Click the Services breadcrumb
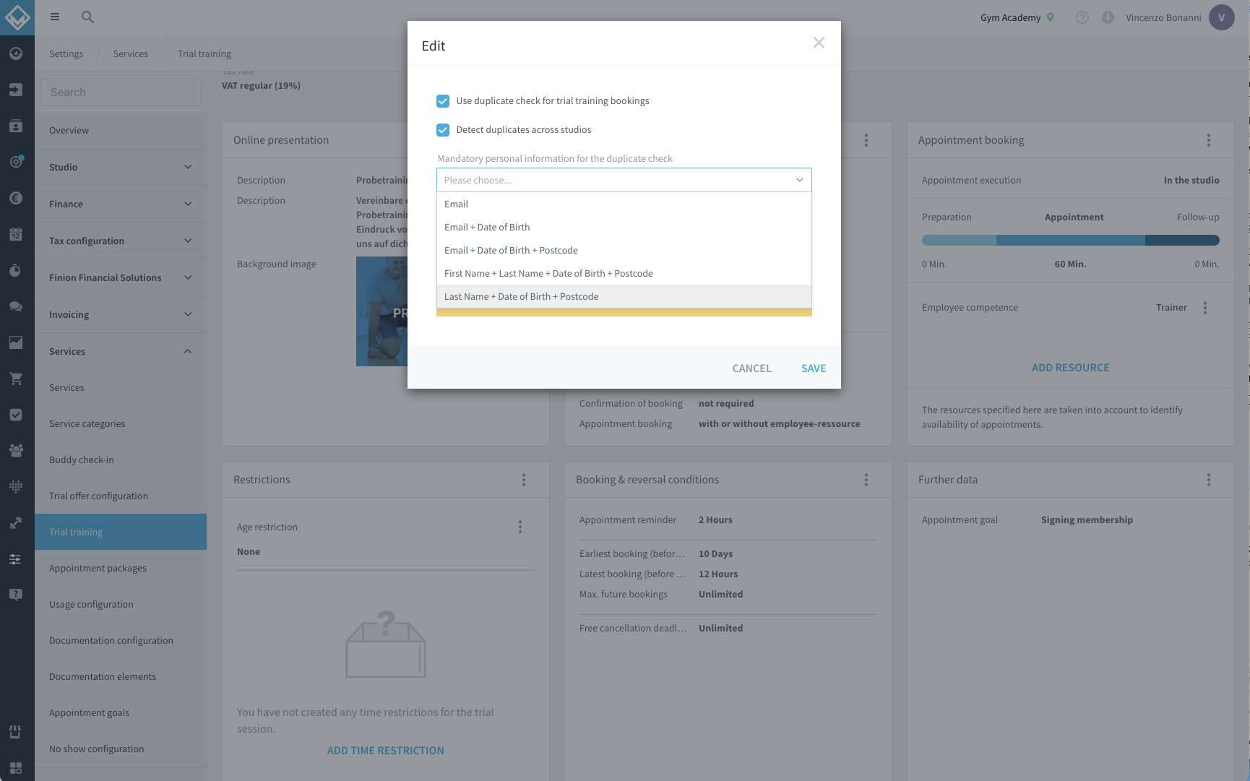 pyautogui.click(x=130, y=54)
